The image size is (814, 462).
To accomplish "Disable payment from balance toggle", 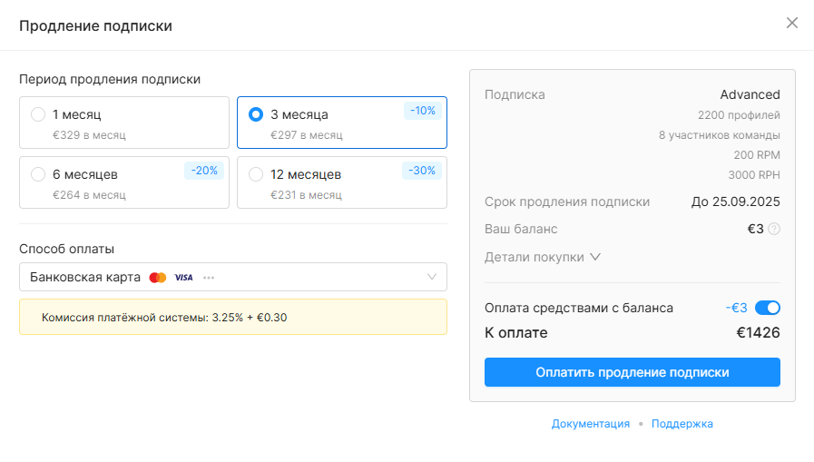I will tap(768, 308).
